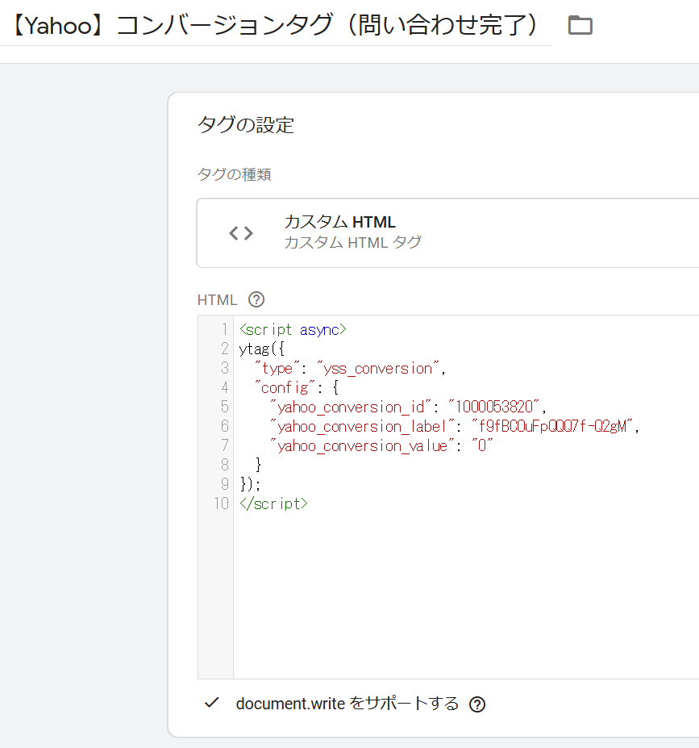Click the closing </script> line

pos(273,504)
